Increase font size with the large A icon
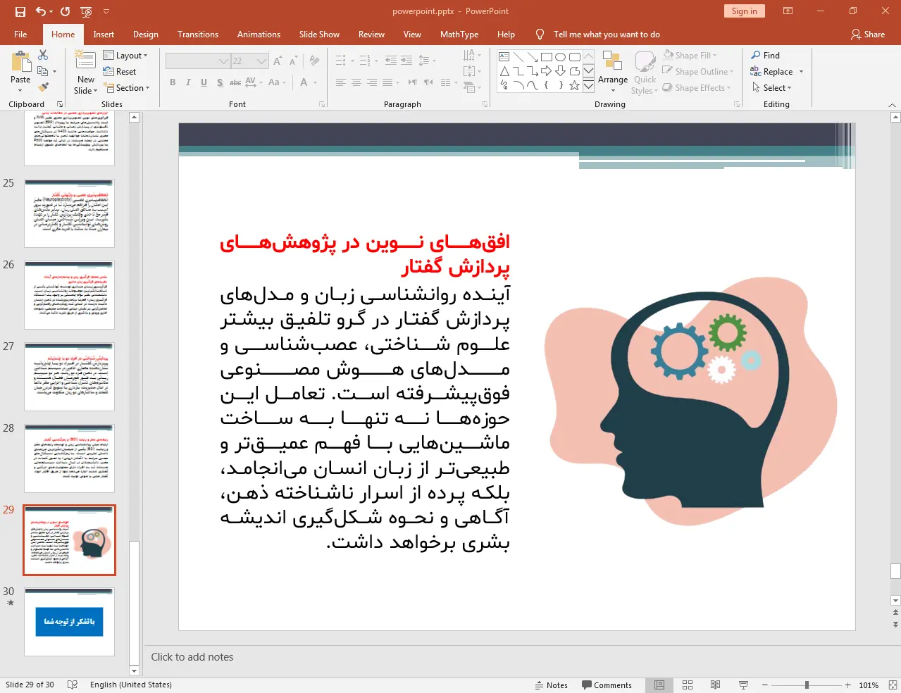Image resolution: width=901 pixels, height=693 pixels. click(278, 61)
